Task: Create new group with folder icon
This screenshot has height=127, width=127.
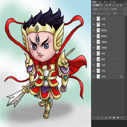Action: point(114,118)
